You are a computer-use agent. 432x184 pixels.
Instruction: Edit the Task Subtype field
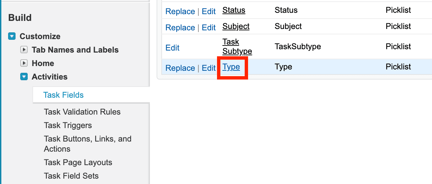172,48
